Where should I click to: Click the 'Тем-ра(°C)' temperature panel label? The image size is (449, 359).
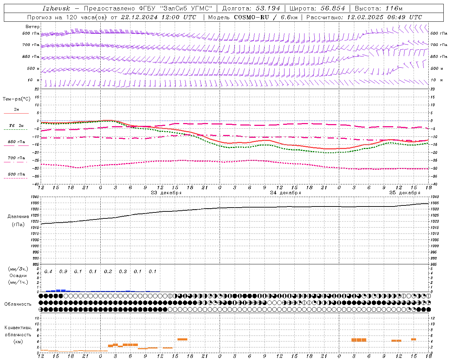tap(16, 99)
